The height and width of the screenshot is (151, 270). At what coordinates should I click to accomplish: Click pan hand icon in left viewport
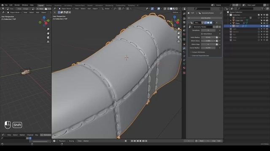(x=48, y=34)
